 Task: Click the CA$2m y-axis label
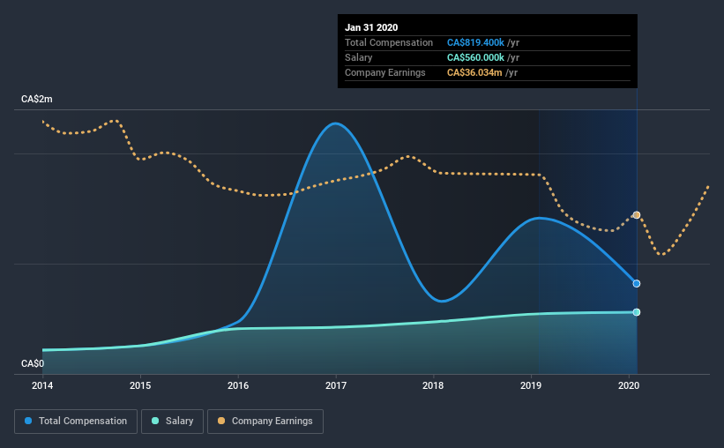[x=36, y=100]
